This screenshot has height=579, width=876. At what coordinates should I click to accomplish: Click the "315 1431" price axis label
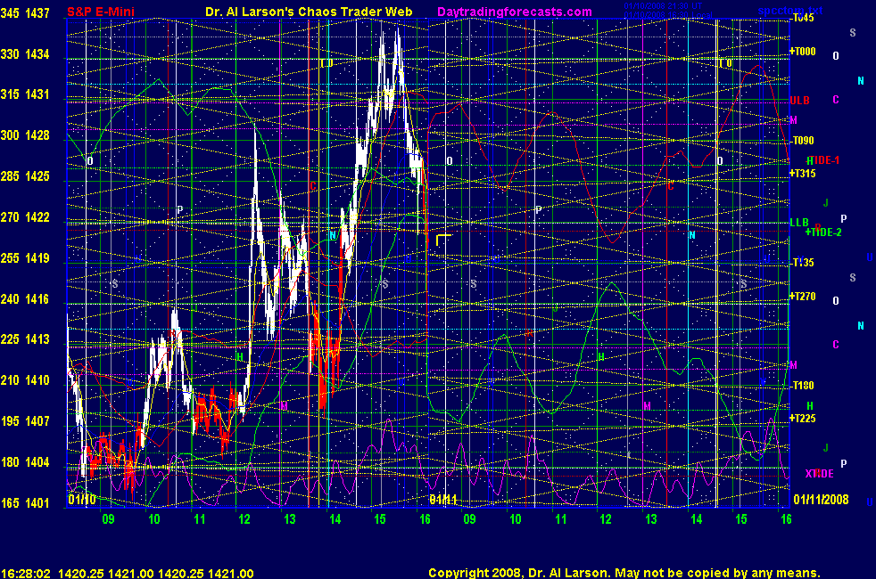(x=25, y=94)
